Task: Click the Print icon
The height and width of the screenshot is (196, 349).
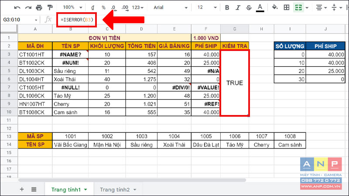Action: 39,7
